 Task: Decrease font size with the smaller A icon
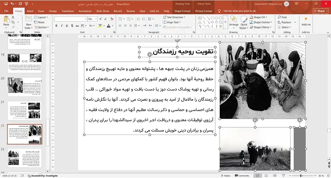point(106,19)
